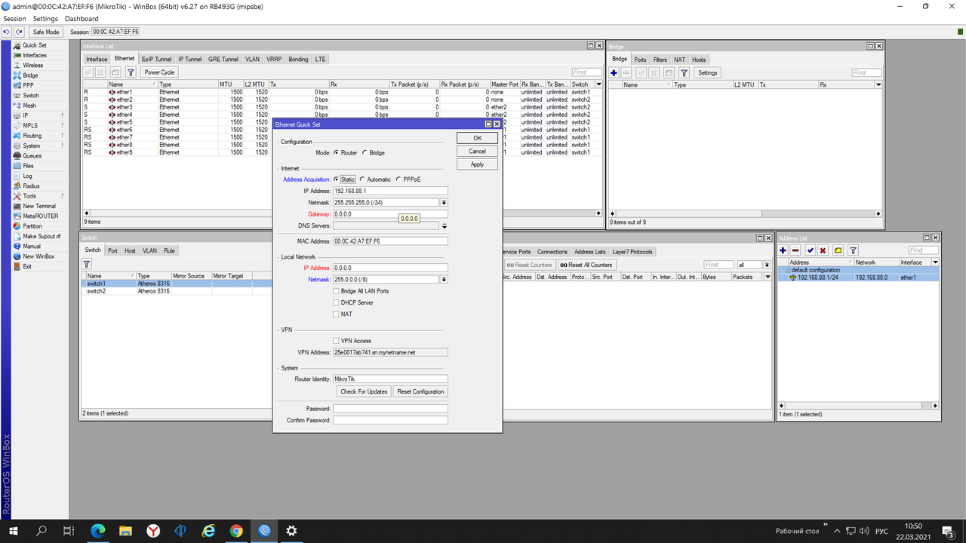Select the Router mode radio button
Image resolution: width=966 pixels, height=543 pixels.
click(x=336, y=153)
